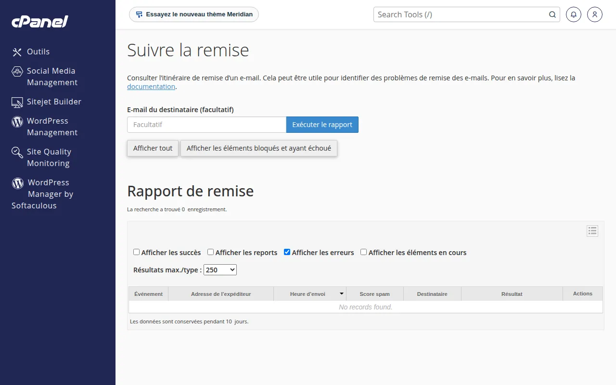This screenshot has width=616, height=385.
Task: Click the cPanel logo
Action: pos(40,22)
